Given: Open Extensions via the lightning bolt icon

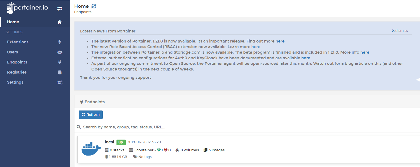Looking at the screenshot, I should [x=60, y=42].
